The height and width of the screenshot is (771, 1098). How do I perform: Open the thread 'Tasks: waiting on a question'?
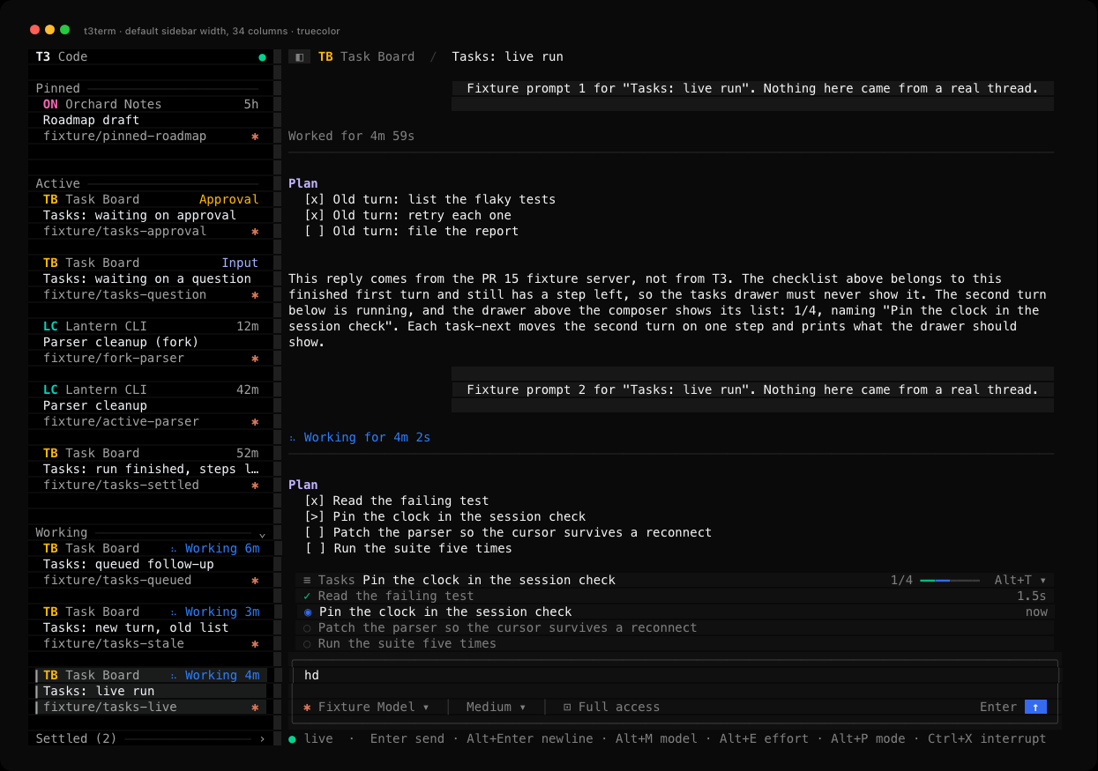point(147,278)
